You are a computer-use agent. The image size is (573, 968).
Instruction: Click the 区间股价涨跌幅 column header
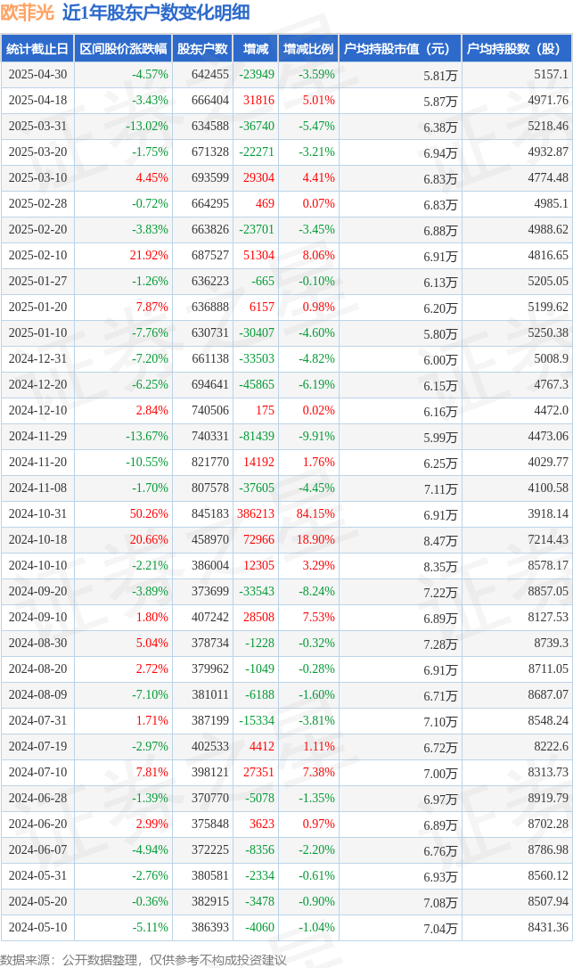pyautogui.click(x=124, y=49)
